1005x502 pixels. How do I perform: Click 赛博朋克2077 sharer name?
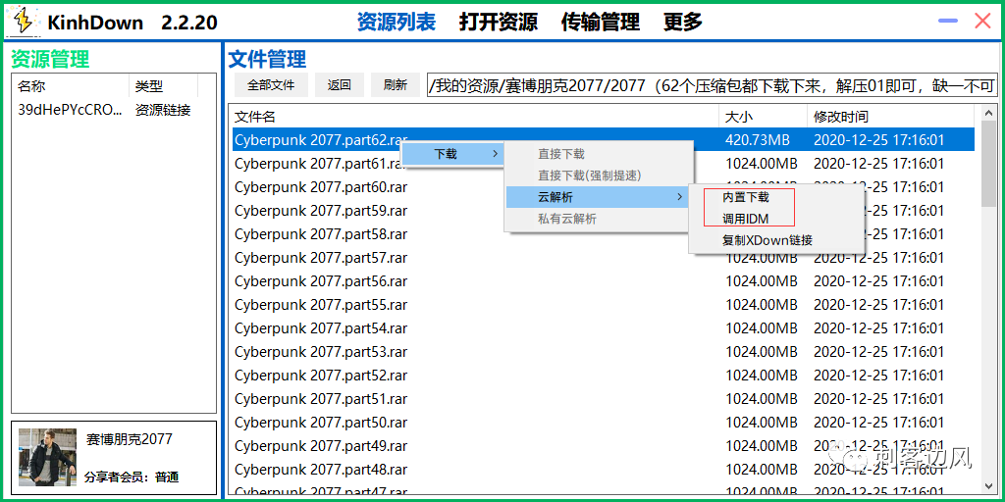point(130,439)
